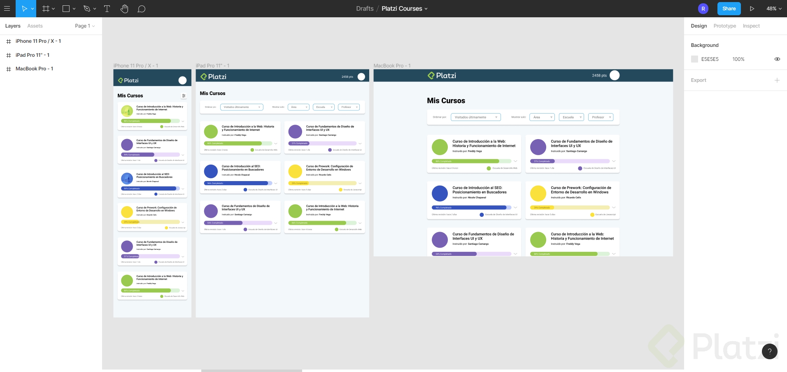This screenshot has height=372, width=787.
Task: Open the shape tools dropdown arrow
Action: coord(74,9)
